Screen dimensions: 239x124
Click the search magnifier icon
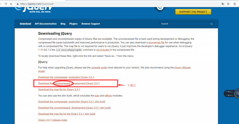tap(212, 24)
